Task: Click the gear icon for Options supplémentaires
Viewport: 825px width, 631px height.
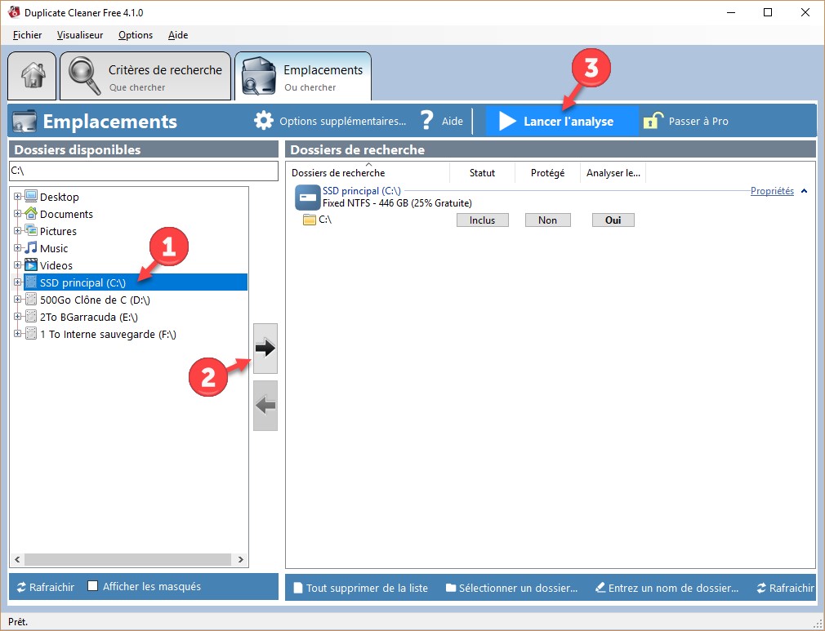Action: (x=263, y=121)
